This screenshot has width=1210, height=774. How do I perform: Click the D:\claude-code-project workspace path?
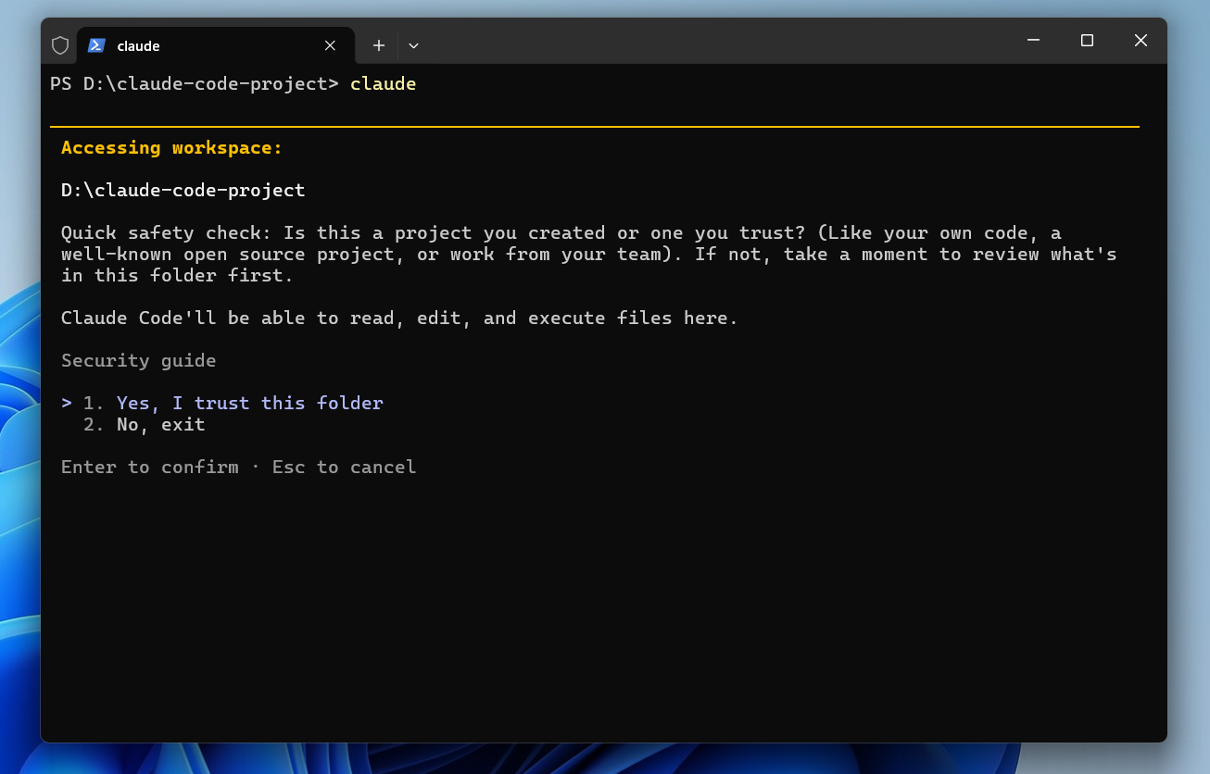(183, 190)
